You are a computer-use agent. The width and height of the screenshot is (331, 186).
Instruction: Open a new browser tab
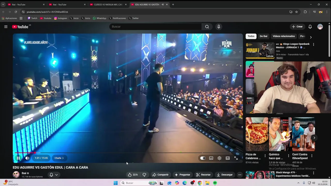coord(173,4)
